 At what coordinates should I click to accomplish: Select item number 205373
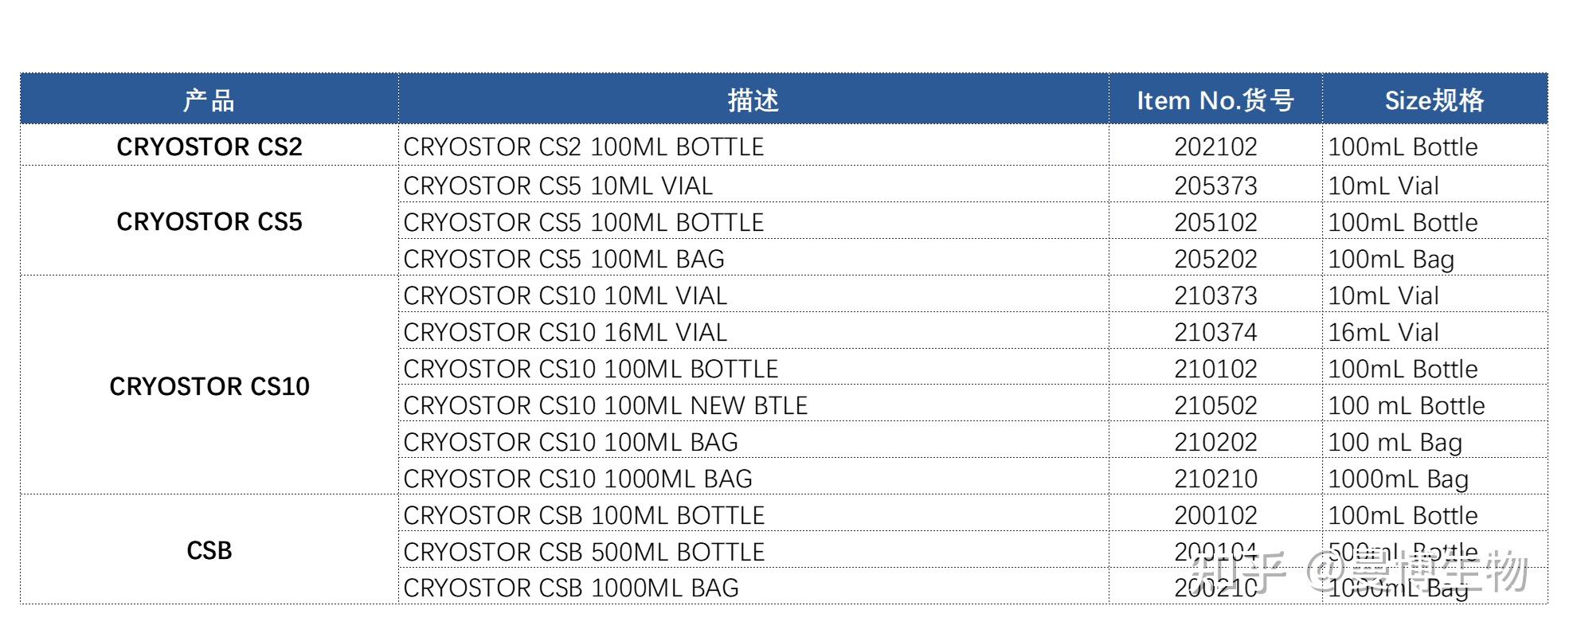tap(1215, 186)
